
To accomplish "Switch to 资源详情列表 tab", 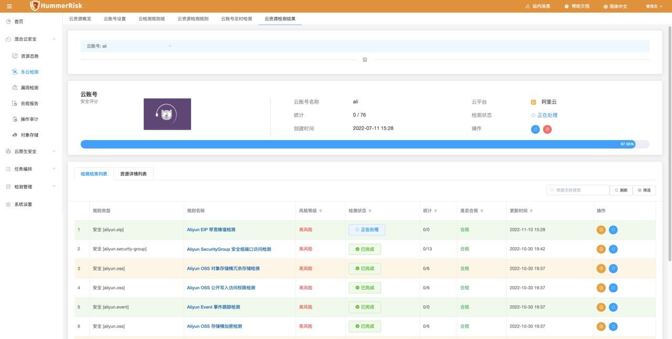I will pyautogui.click(x=133, y=174).
